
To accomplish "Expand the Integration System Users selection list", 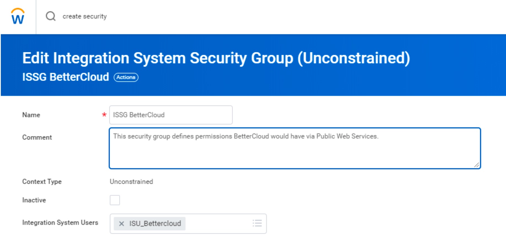I will 257,223.
